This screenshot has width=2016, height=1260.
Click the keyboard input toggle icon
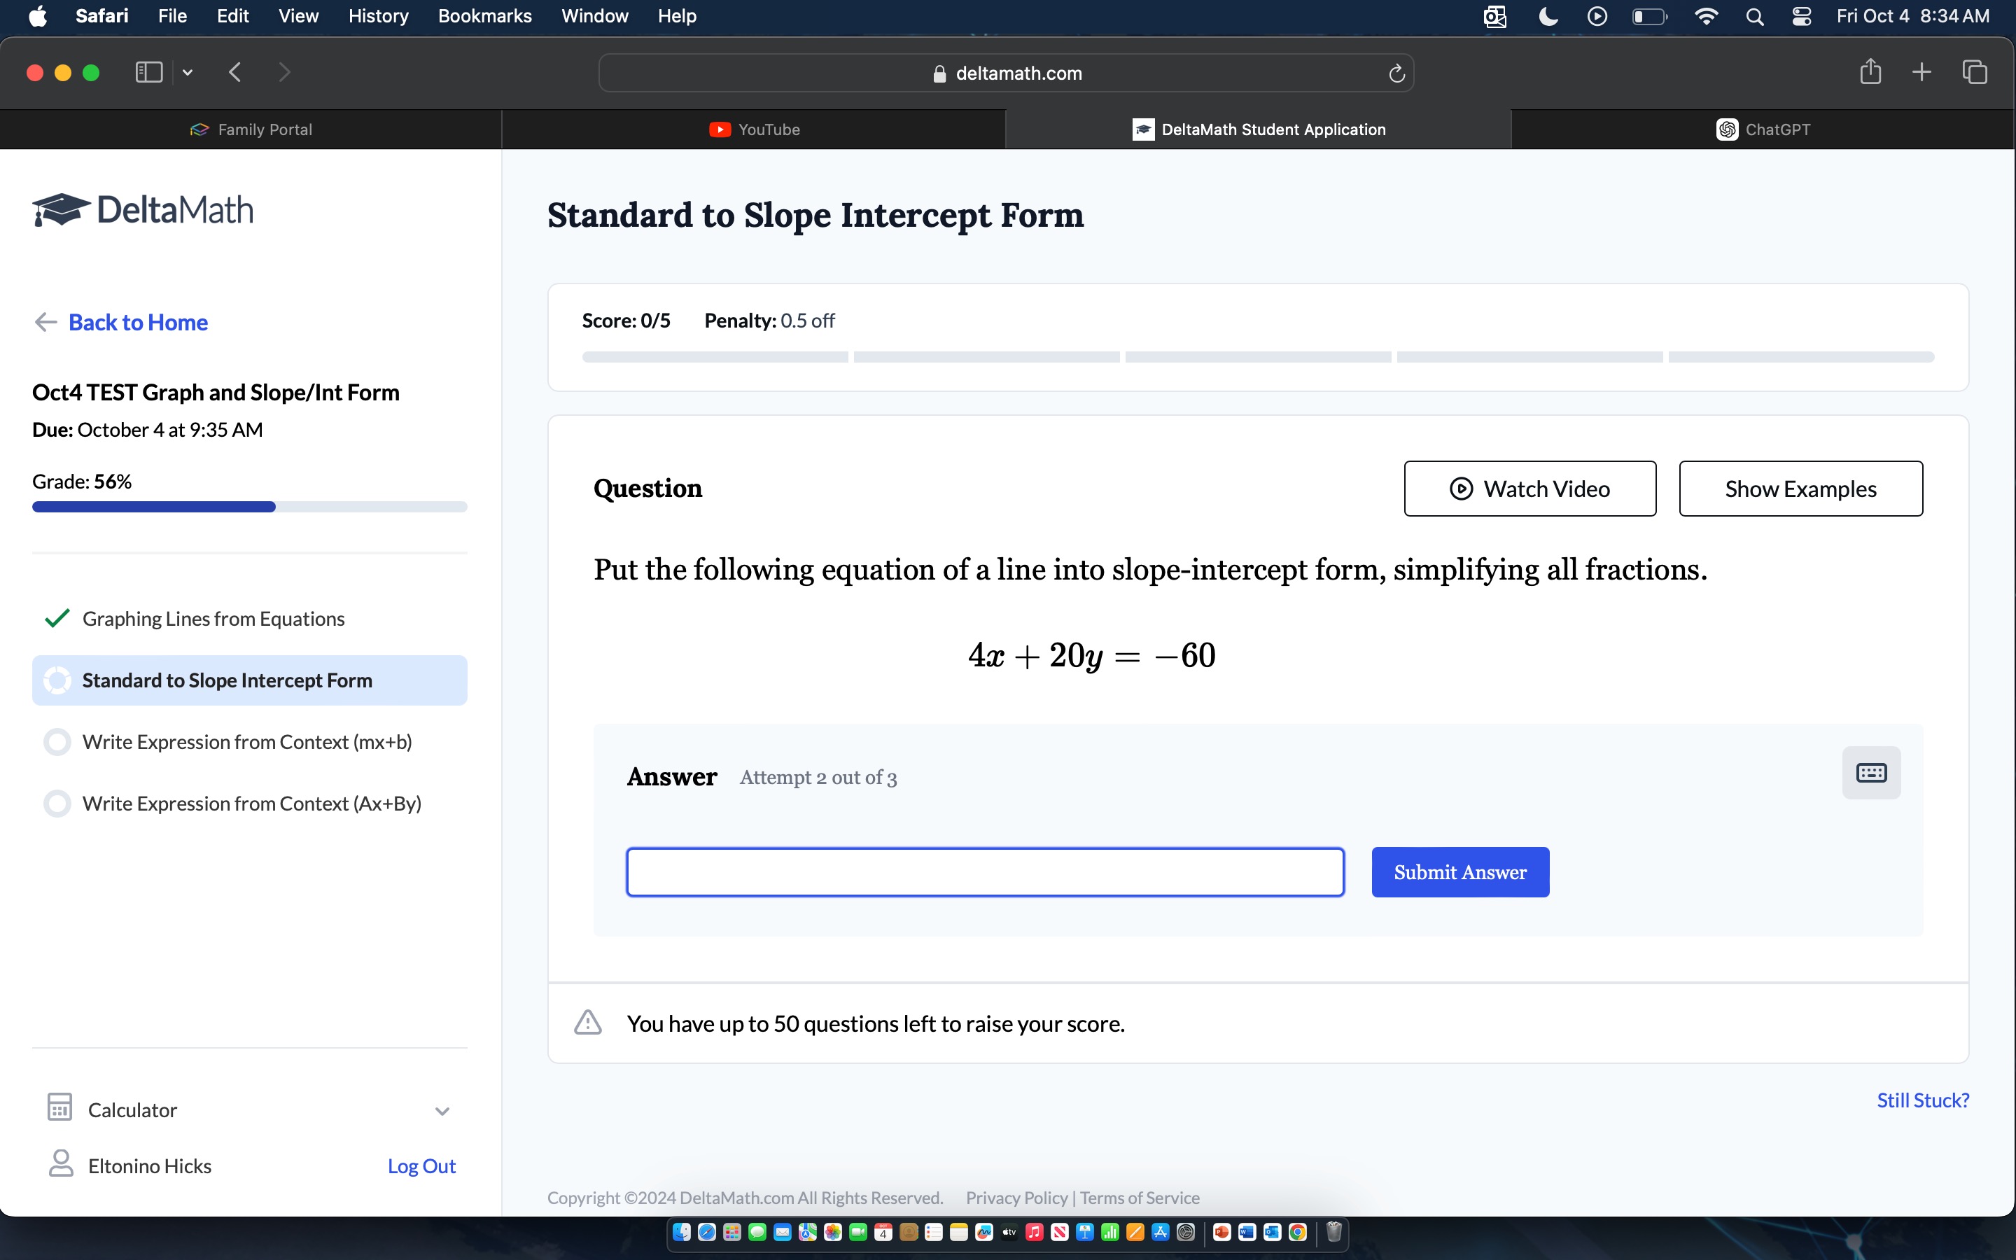click(1872, 772)
